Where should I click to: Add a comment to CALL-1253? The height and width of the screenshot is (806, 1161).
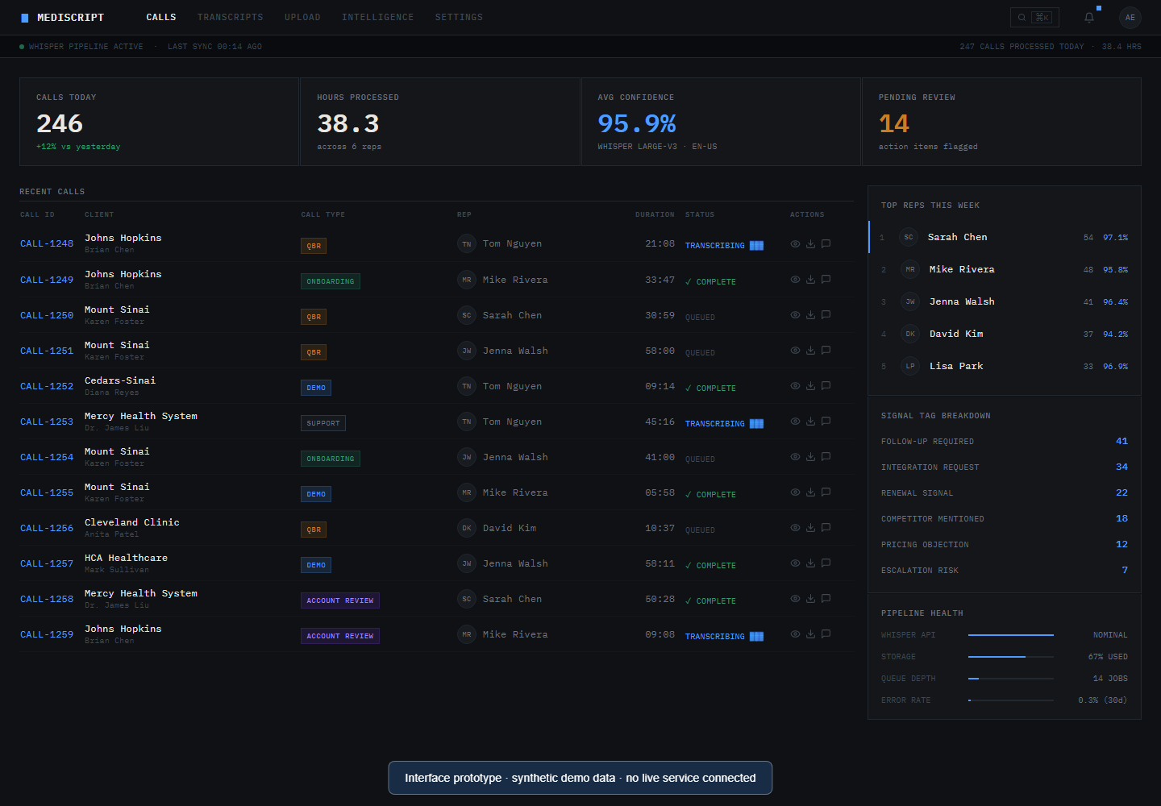pos(826,422)
